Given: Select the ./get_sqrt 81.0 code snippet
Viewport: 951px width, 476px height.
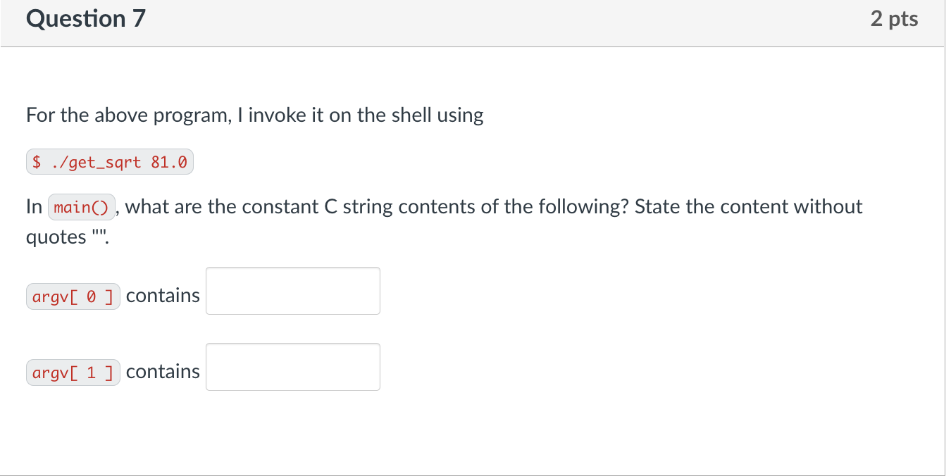Looking at the screenshot, I should tap(109, 161).
